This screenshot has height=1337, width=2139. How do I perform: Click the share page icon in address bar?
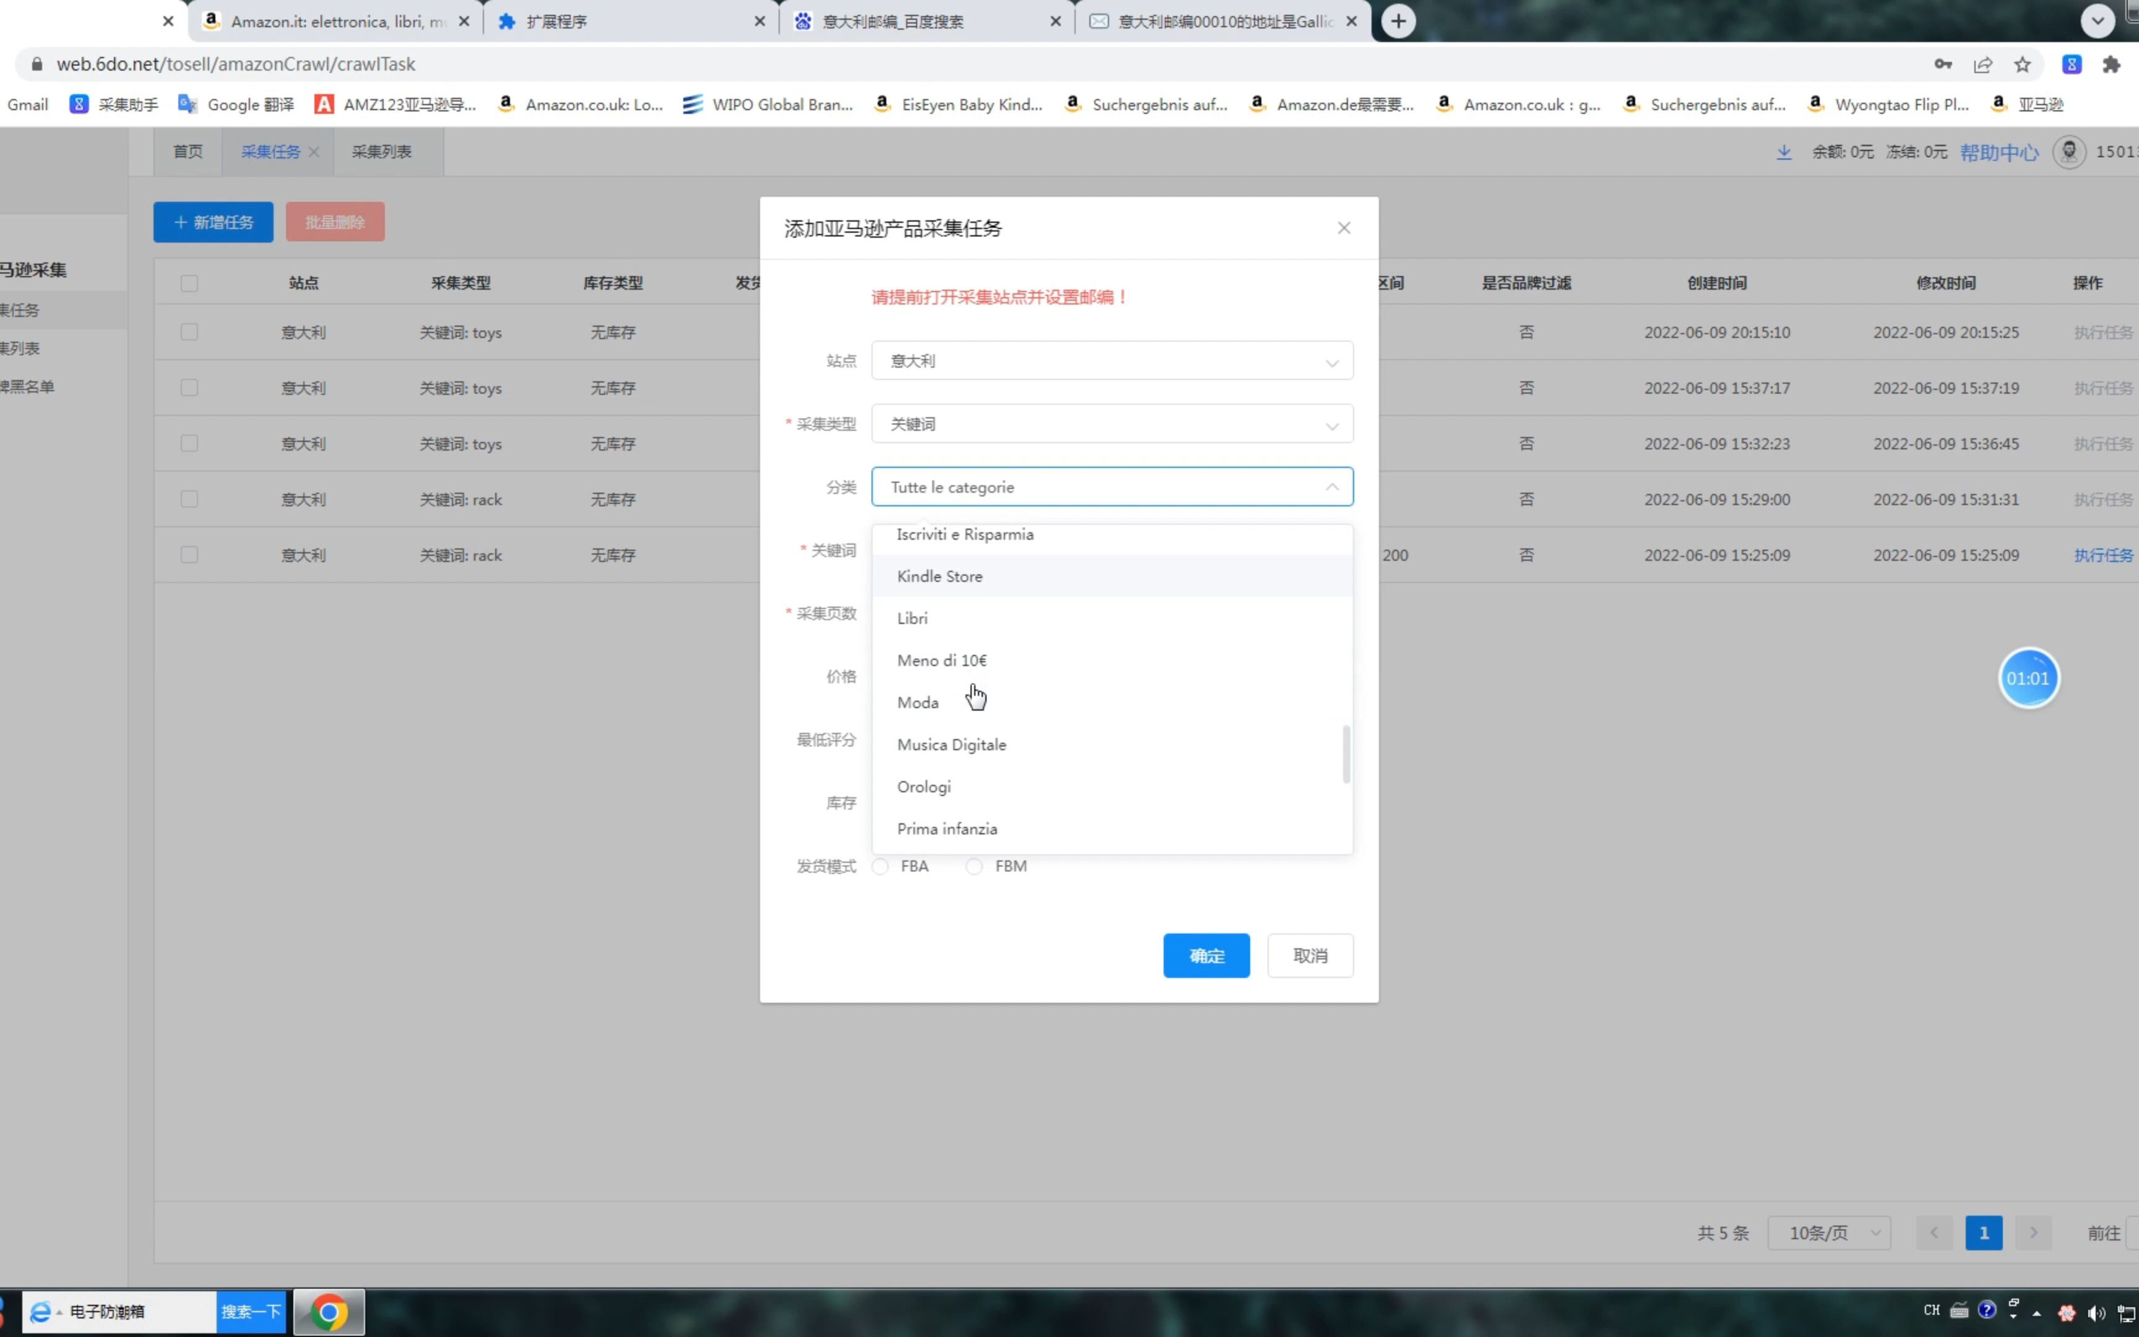(x=1982, y=64)
